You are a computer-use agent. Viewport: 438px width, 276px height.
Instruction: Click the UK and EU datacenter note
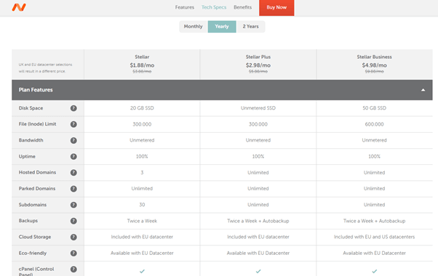point(45,68)
